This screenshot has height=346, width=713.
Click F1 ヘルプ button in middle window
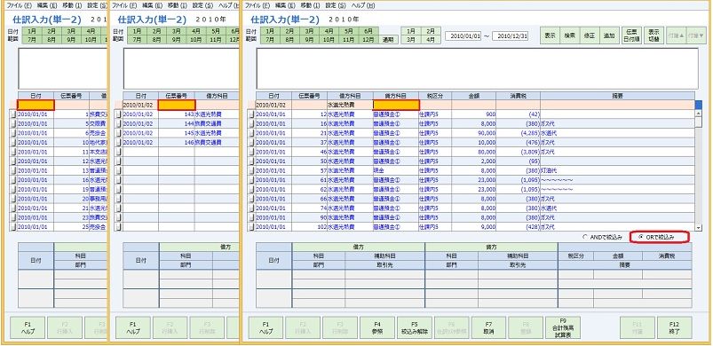(x=133, y=328)
